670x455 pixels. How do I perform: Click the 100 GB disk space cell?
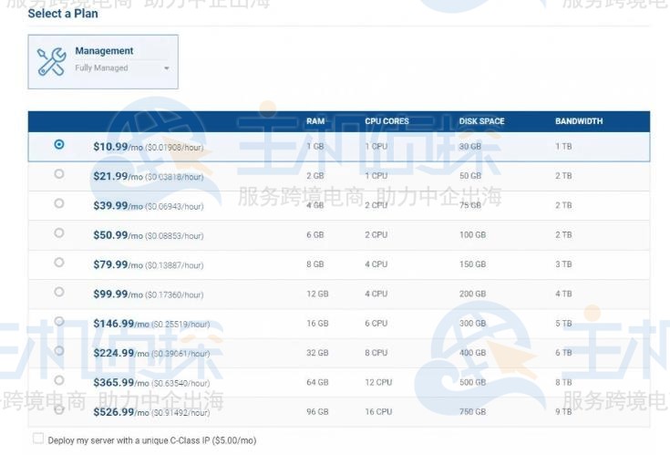[472, 235]
